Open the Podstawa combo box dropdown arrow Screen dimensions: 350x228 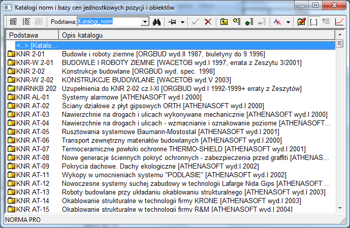click(x=145, y=22)
